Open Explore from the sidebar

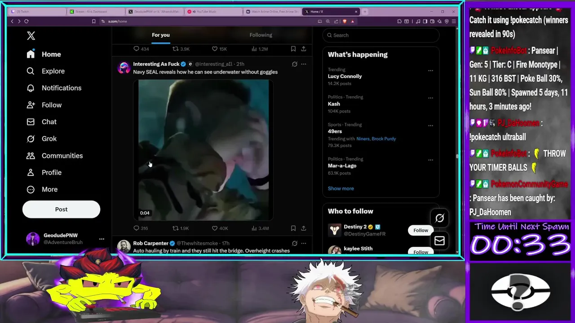tap(45, 71)
